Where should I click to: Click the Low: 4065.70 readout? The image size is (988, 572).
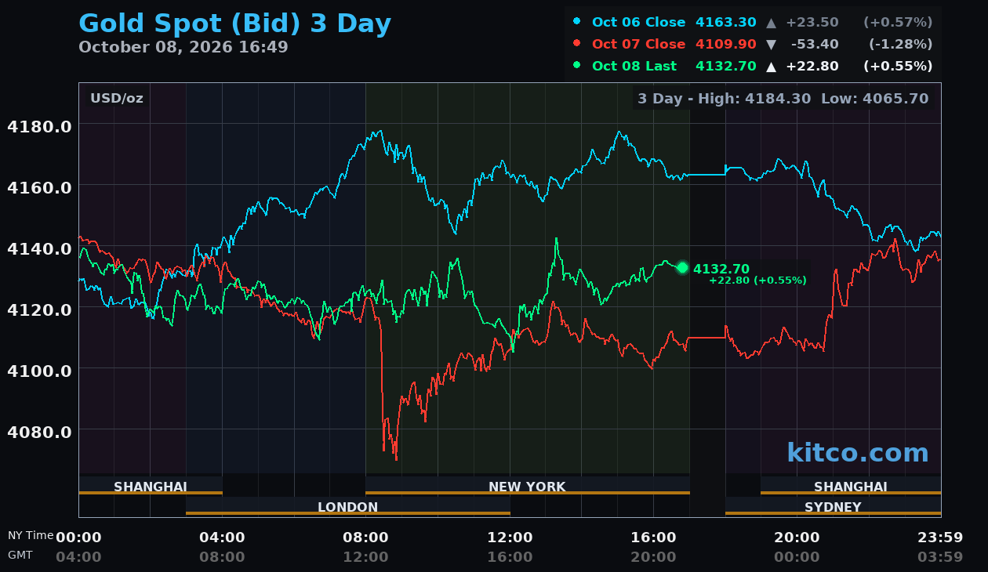[x=874, y=99]
